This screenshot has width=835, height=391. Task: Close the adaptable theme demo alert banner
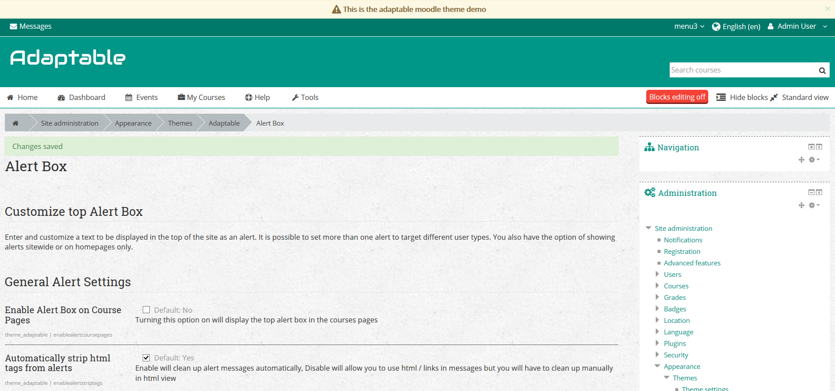pos(827,9)
